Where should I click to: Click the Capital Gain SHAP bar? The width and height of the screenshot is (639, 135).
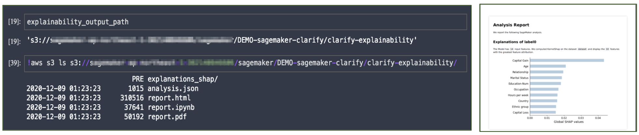(567, 60)
